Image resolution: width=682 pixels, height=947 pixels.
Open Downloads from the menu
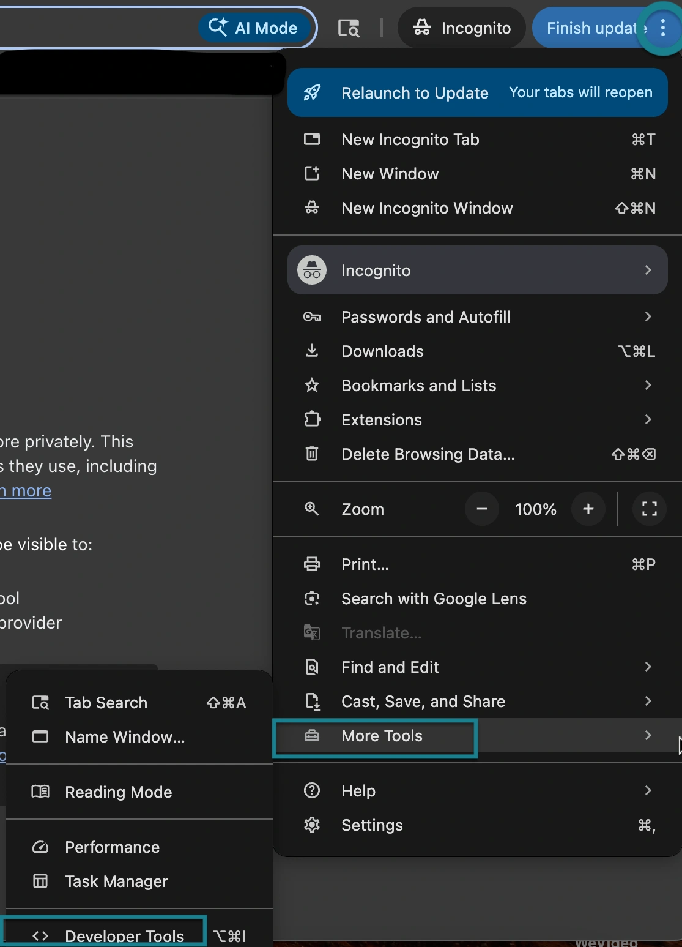point(477,351)
